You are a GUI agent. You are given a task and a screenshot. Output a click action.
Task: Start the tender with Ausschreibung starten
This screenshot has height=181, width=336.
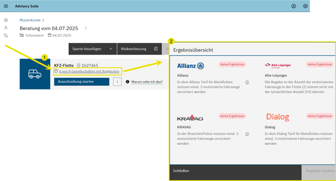pyautogui.click(x=82, y=82)
